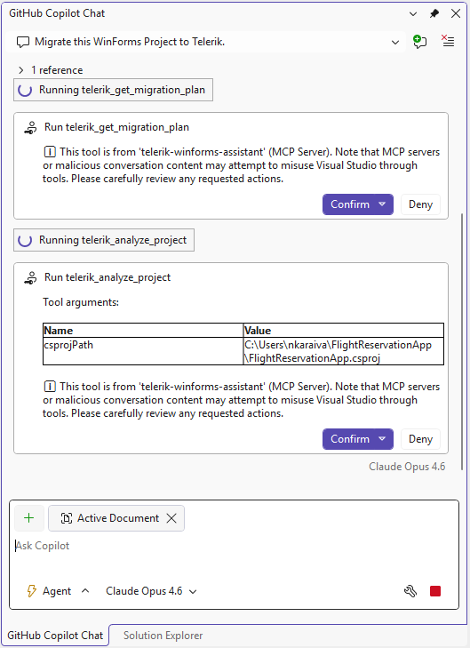Remove the Active Document chip

tap(171, 518)
